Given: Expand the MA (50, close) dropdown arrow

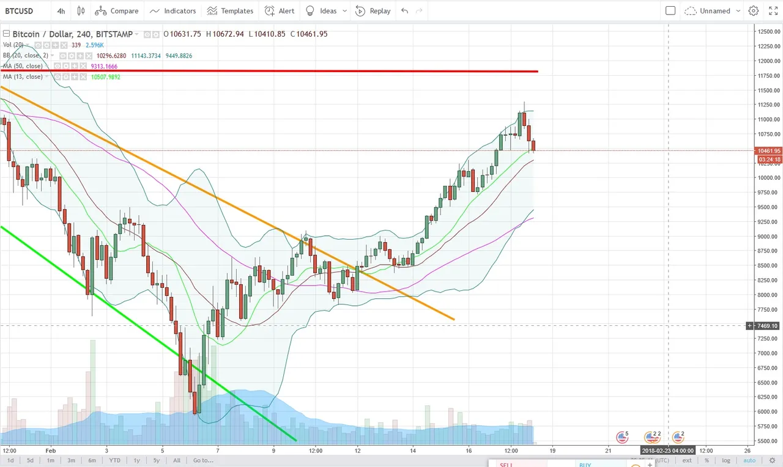Looking at the screenshot, I should pyautogui.click(x=47, y=66).
